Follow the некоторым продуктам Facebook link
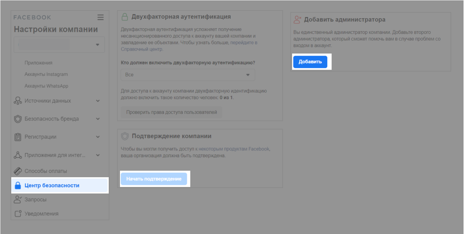The width and height of the screenshot is (465, 234). coord(234,149)
